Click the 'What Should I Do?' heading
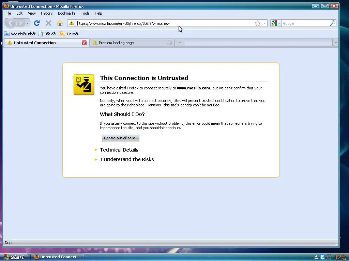 [x=122, y=114]
